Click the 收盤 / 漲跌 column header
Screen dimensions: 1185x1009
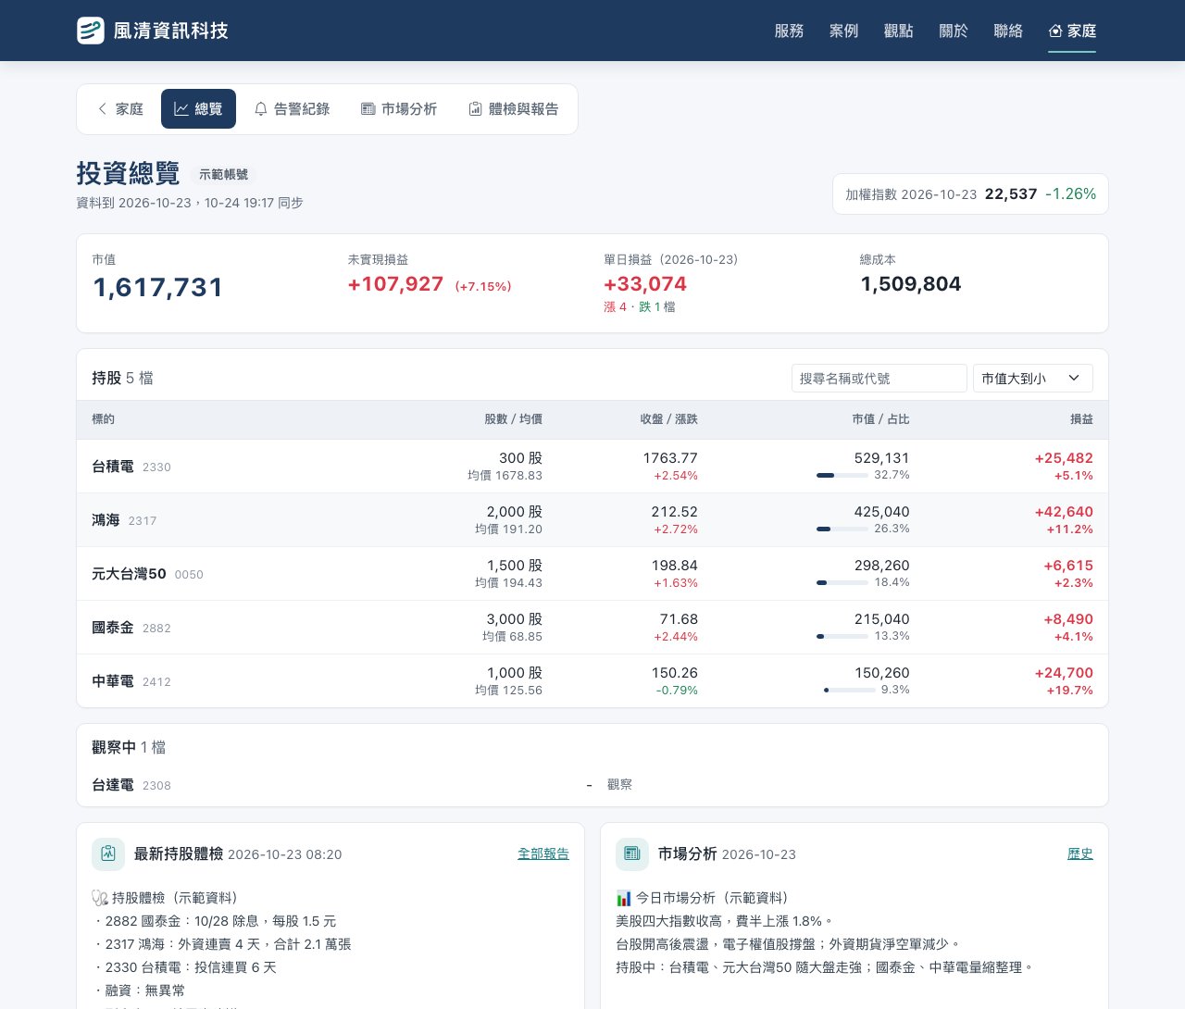[668, 419]
